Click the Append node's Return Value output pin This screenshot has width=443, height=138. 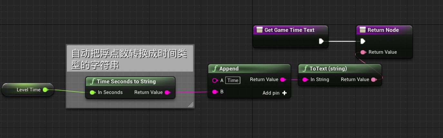click(x=283, y=79)
